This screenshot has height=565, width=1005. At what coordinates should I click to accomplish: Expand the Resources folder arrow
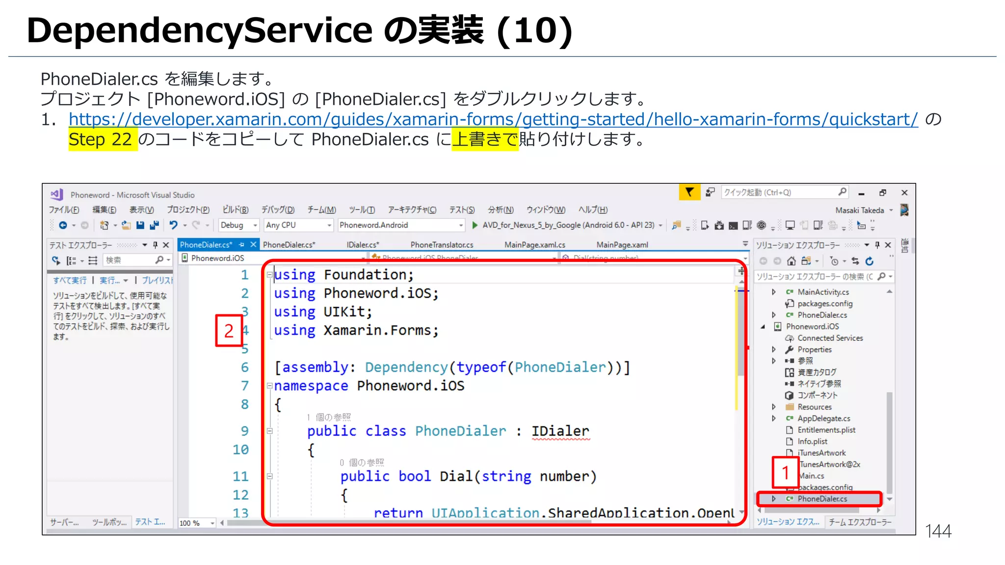click(774, 407)
